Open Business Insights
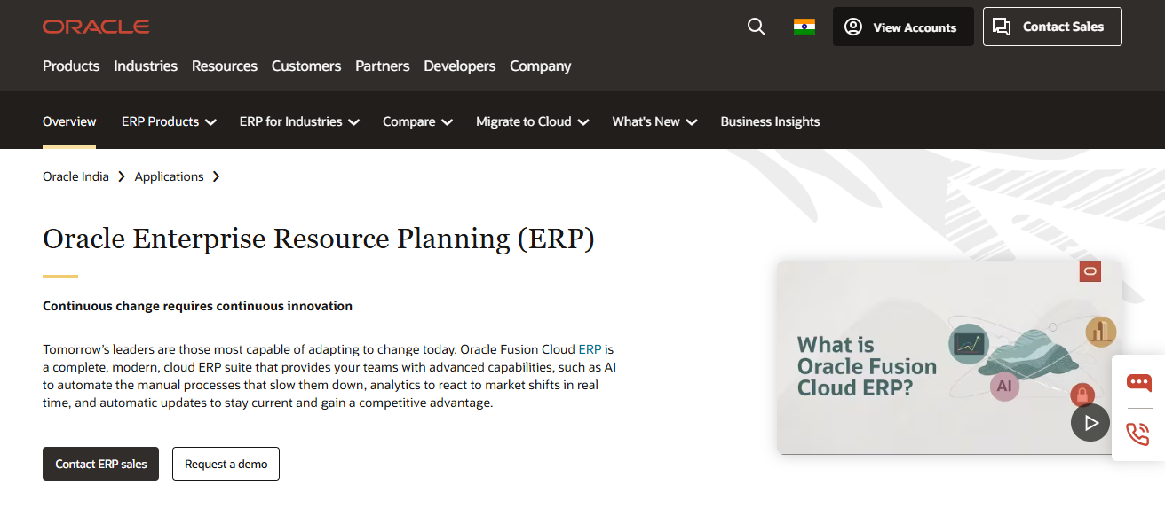 [770, 121]
